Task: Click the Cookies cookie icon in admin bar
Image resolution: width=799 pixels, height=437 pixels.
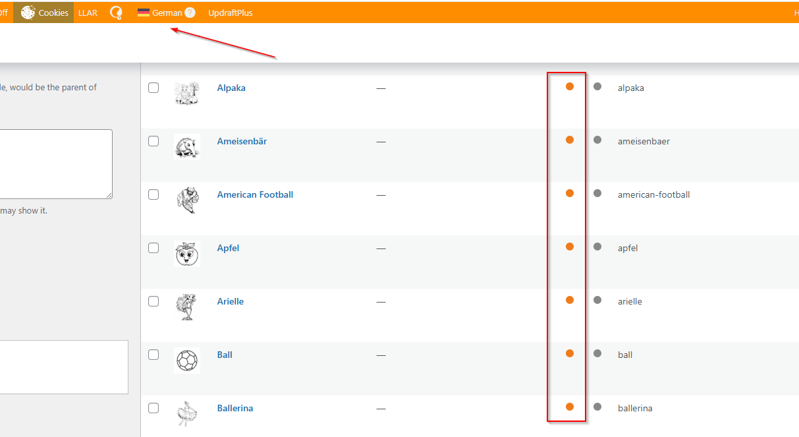Action: point(28,13)
